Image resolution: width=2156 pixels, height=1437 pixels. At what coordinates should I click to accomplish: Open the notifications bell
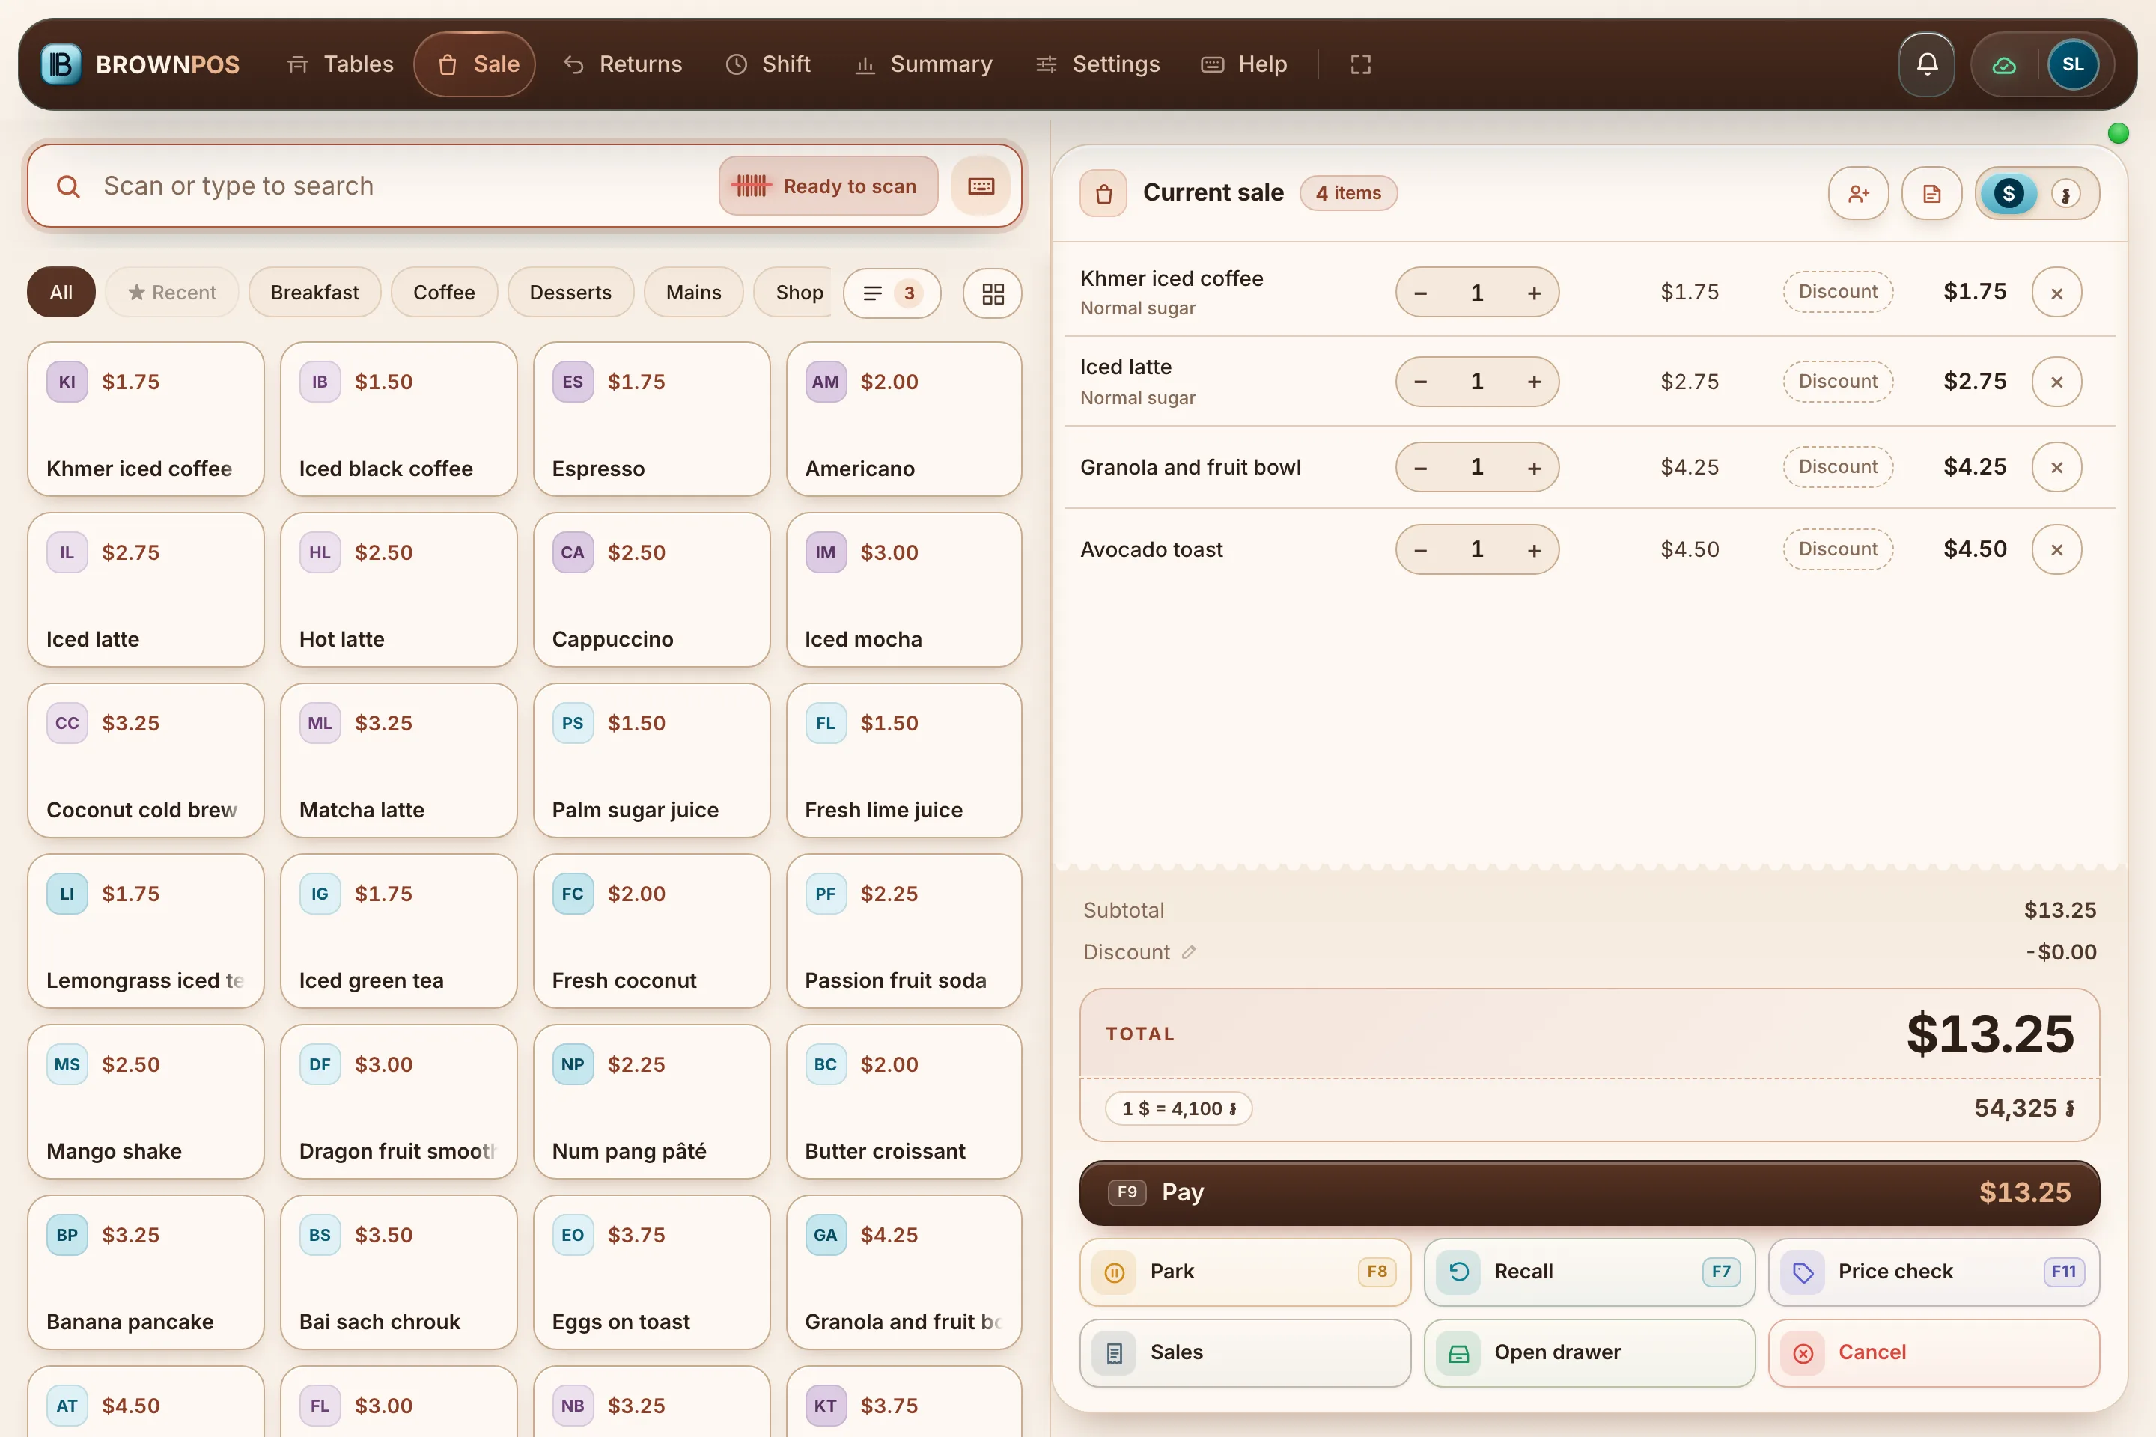coord(1927,64)
